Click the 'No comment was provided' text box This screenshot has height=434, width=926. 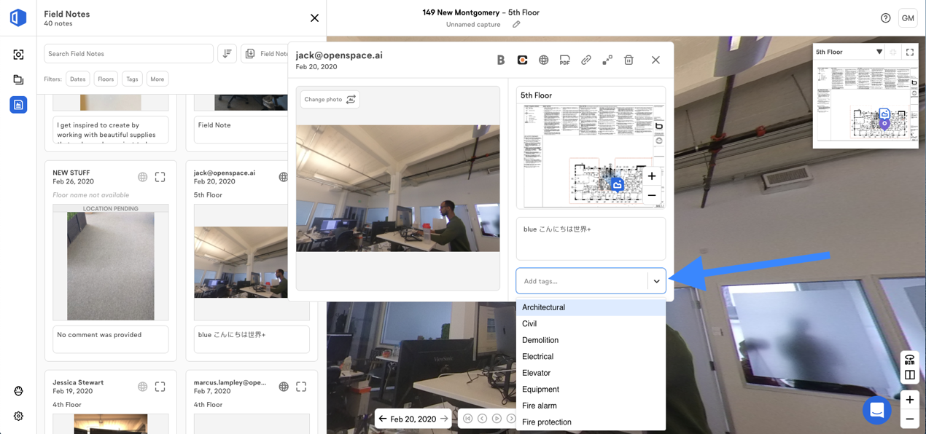tap(111, 339)
